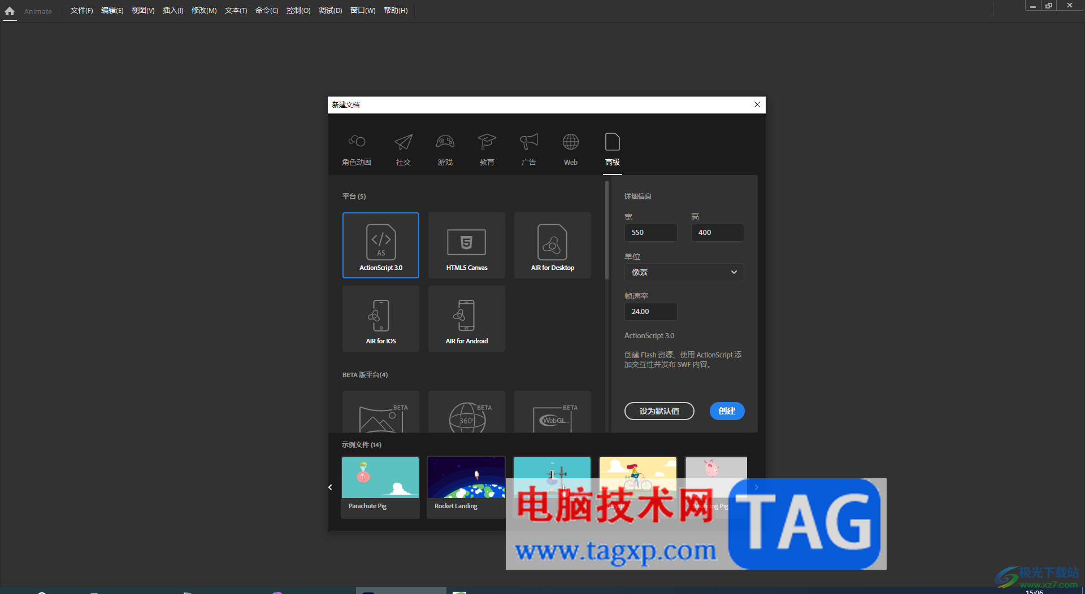
Task: Open the 帮助(H) menu
Action: click(x=396, y=11)
